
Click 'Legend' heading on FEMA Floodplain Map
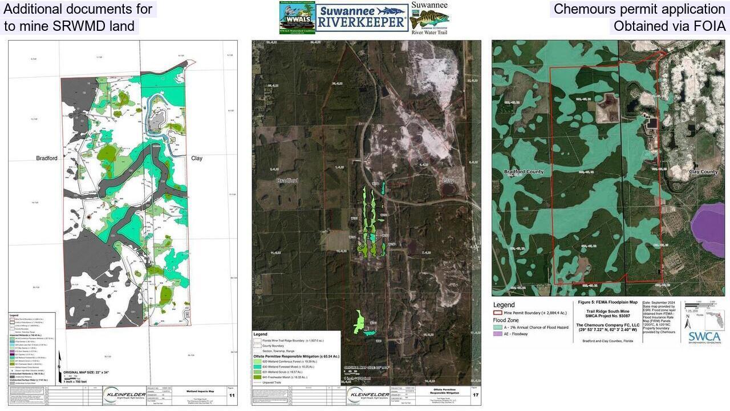point(504,305)
